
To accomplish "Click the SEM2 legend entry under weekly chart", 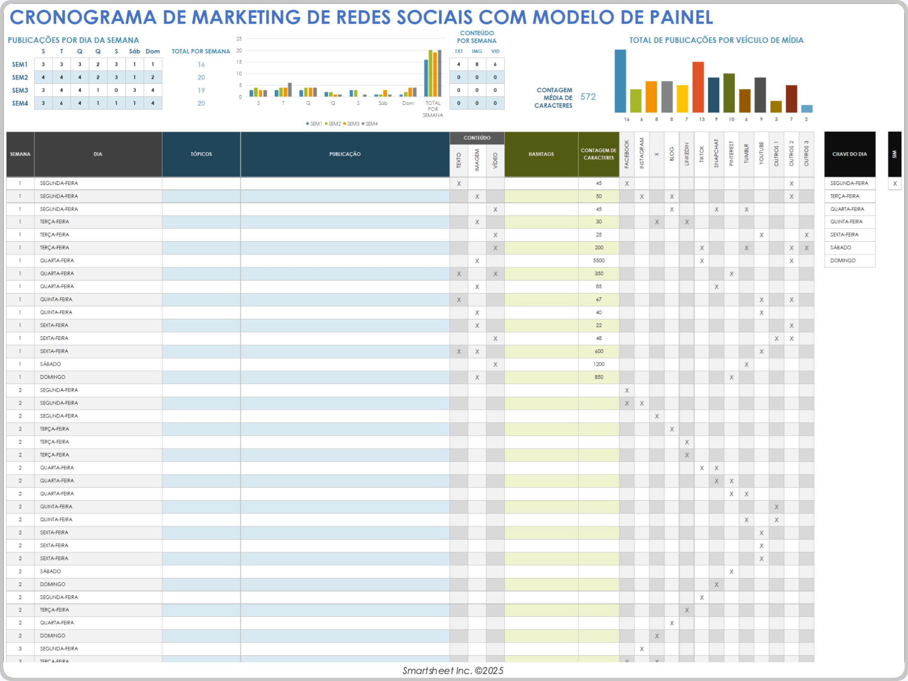I will (x=332, y=124).
